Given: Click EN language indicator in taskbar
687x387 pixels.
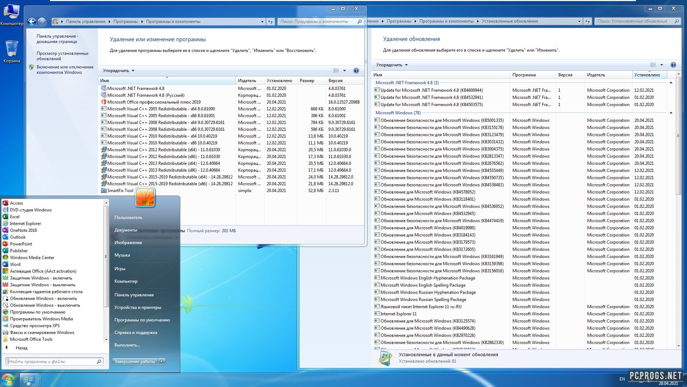Looking at the screenshot, I should [622, 379].
